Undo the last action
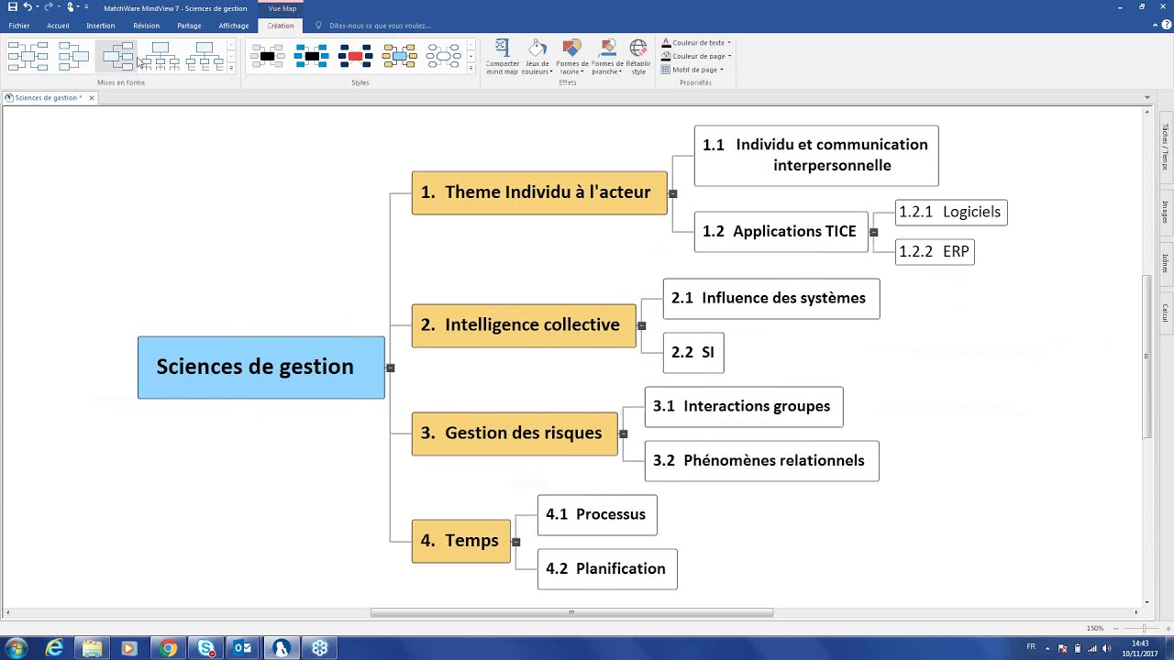The height and width of the screenshot is (660, 1174). tap(27, 7)
